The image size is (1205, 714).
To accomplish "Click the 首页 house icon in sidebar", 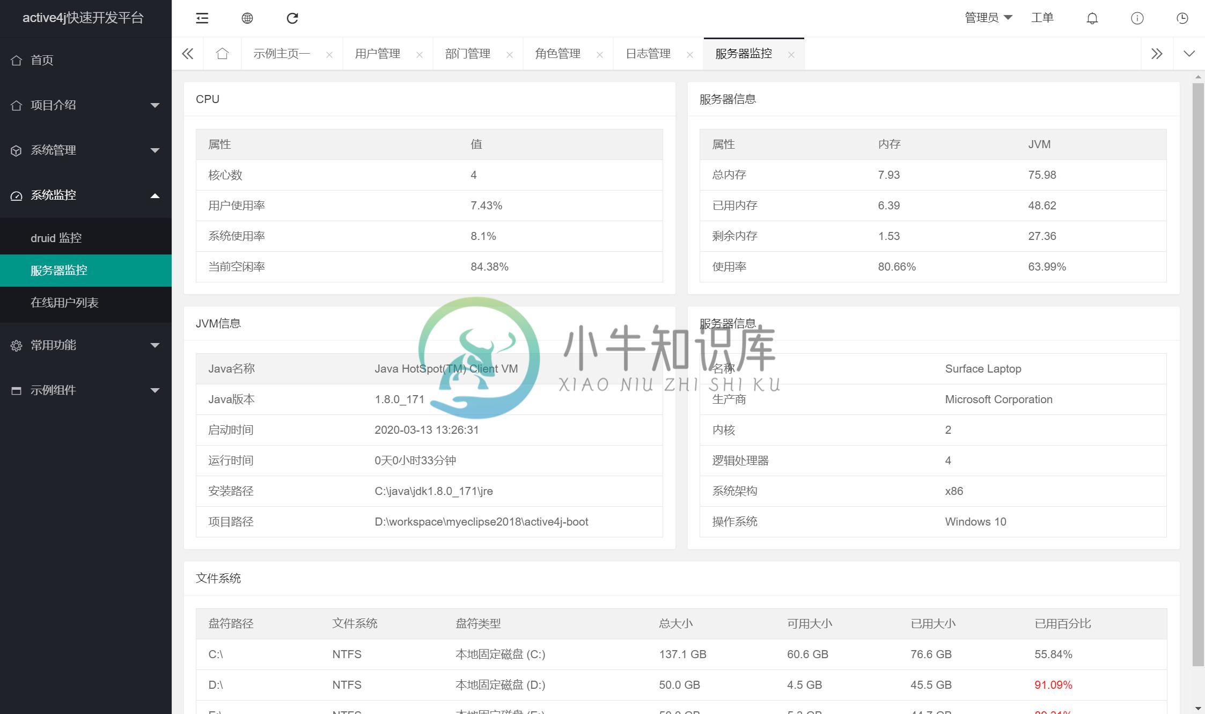I will point(17,60).
